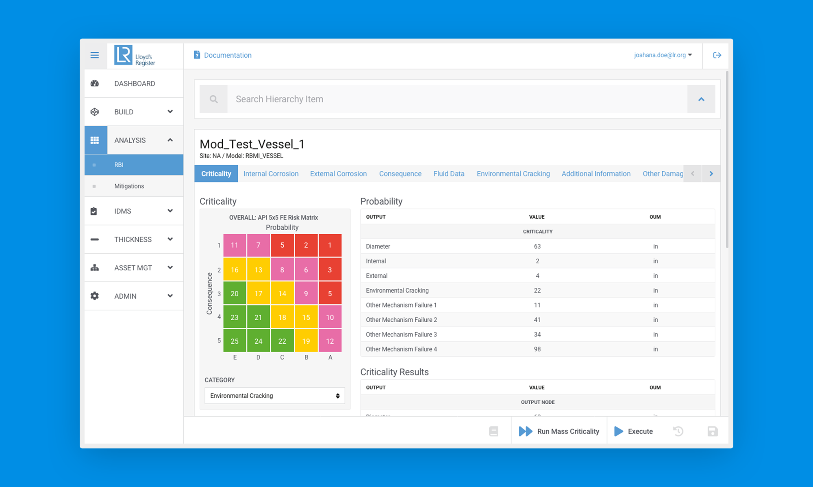This screenshot has width=813, height=487.
Task: Open the Category Environmental Cracking dropdown
Action: (x=275, y=396)
